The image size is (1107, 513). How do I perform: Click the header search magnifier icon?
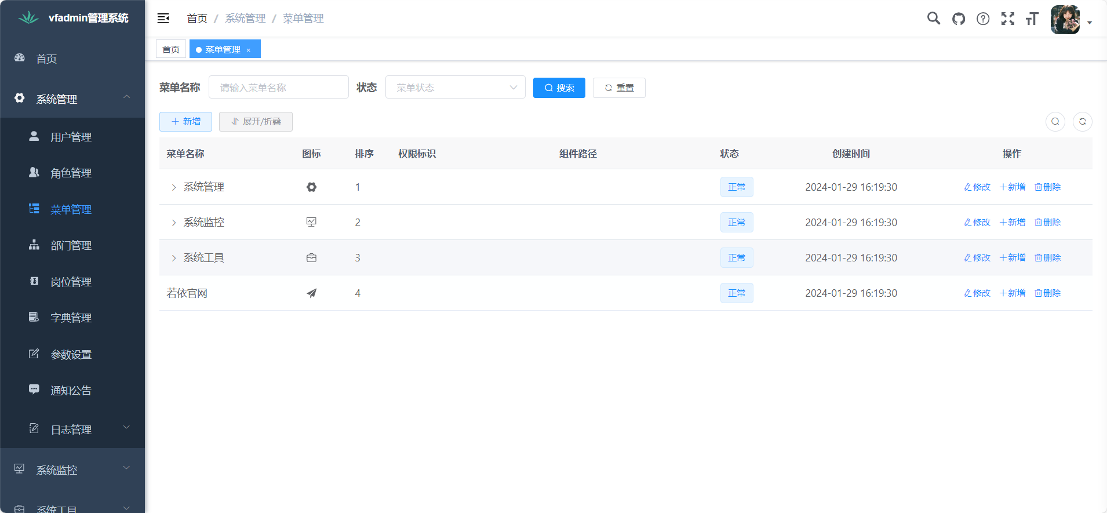(x=933, y=19)
